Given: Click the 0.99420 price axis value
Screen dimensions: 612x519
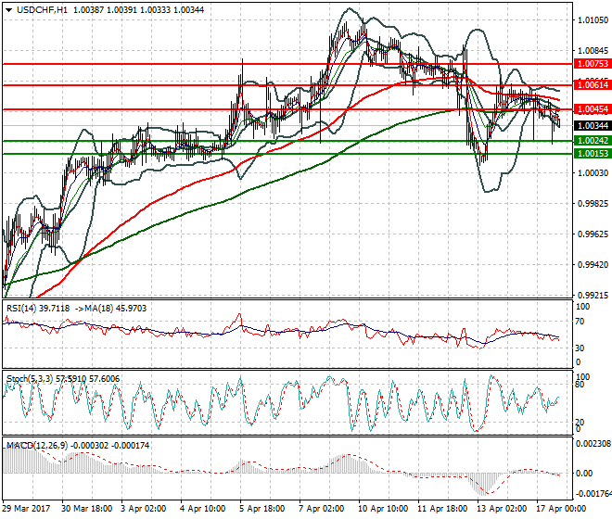Looking at the screenshot, I should point(593,264).
